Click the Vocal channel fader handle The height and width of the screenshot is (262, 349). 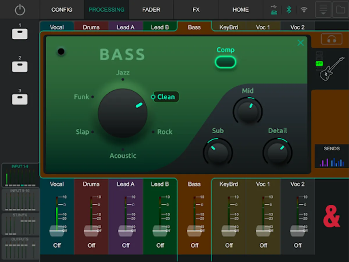[57, 231]
